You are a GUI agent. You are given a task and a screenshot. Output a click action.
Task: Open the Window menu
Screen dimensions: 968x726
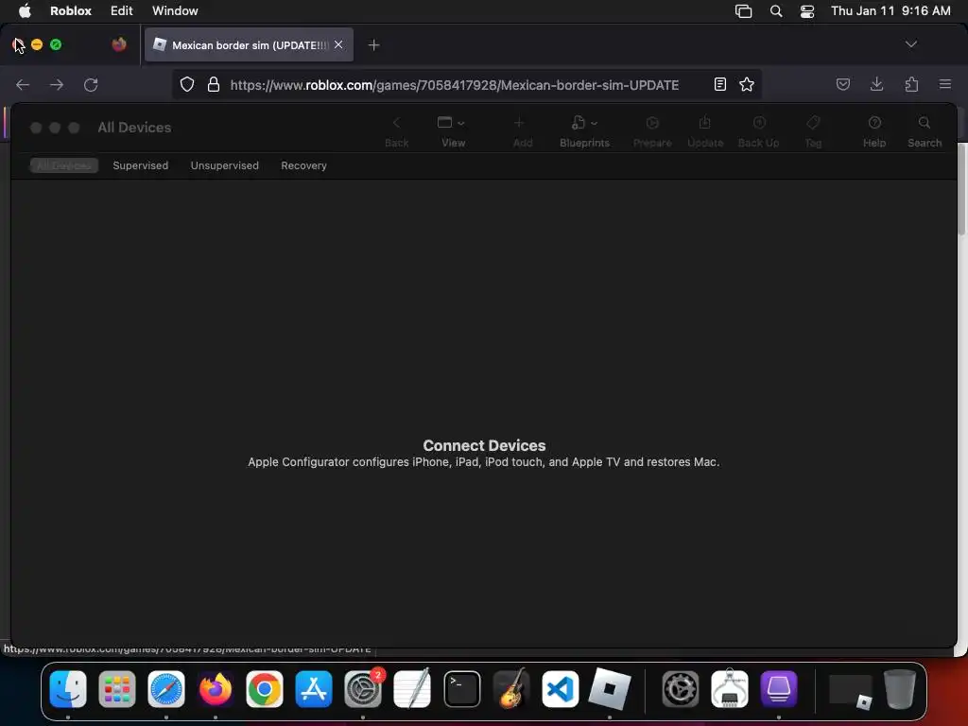tap(175, 10)
